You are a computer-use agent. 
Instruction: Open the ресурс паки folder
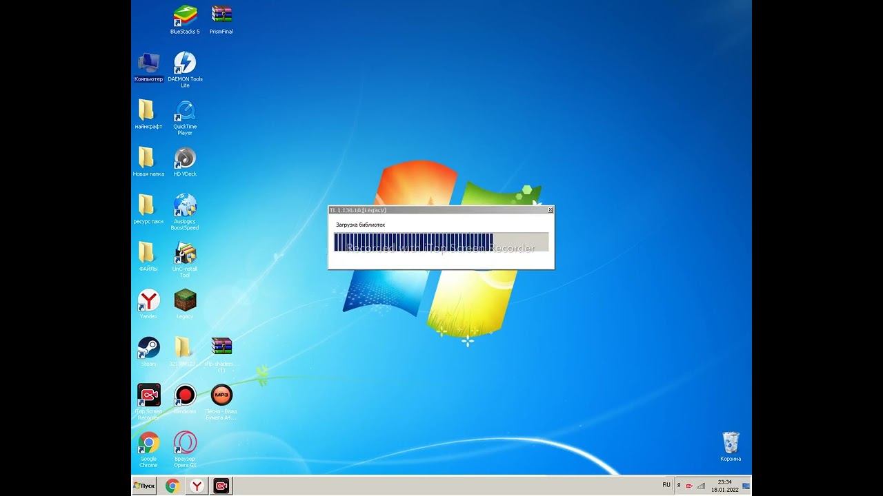pyautogui.click(x=148, y=209)
